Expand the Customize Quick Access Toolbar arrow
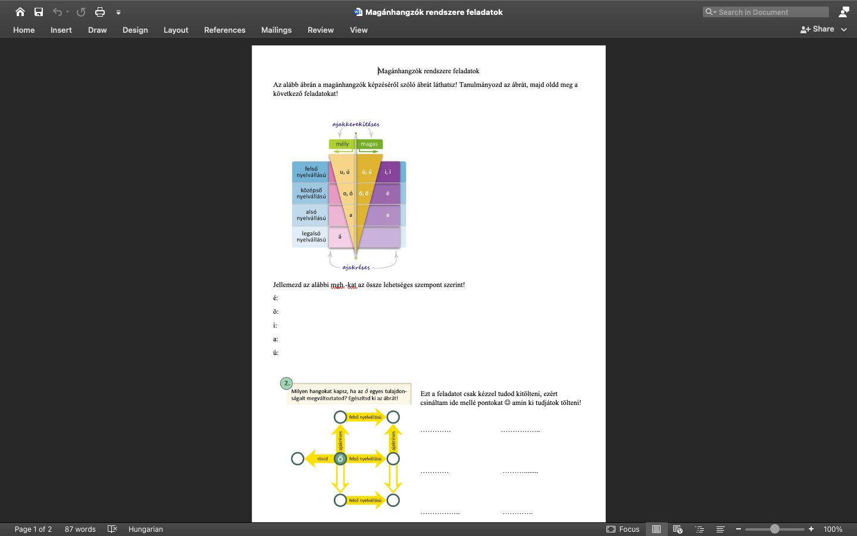The image size is (857, 536). [x=118, y=13]
